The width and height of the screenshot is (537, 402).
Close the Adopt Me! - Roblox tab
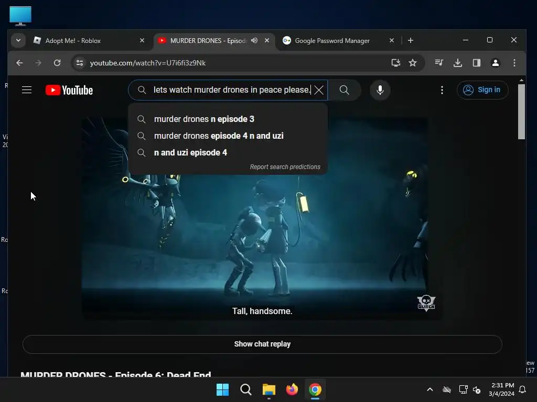pos(142,40)
